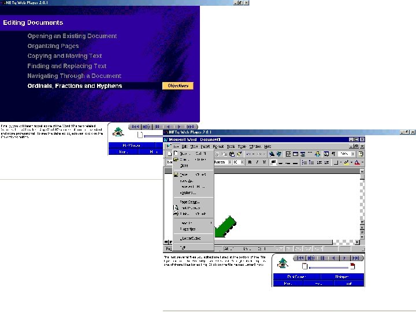416x312 pixels.
Task: Click the Insert Excel Worksheet icon
Action: coord(303,154)
